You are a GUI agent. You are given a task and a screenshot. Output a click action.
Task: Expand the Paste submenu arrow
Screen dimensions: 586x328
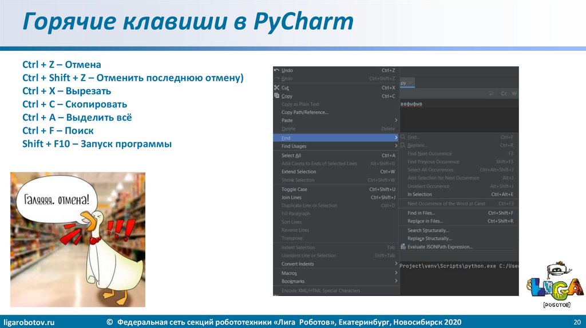click(x=396, y=120)
